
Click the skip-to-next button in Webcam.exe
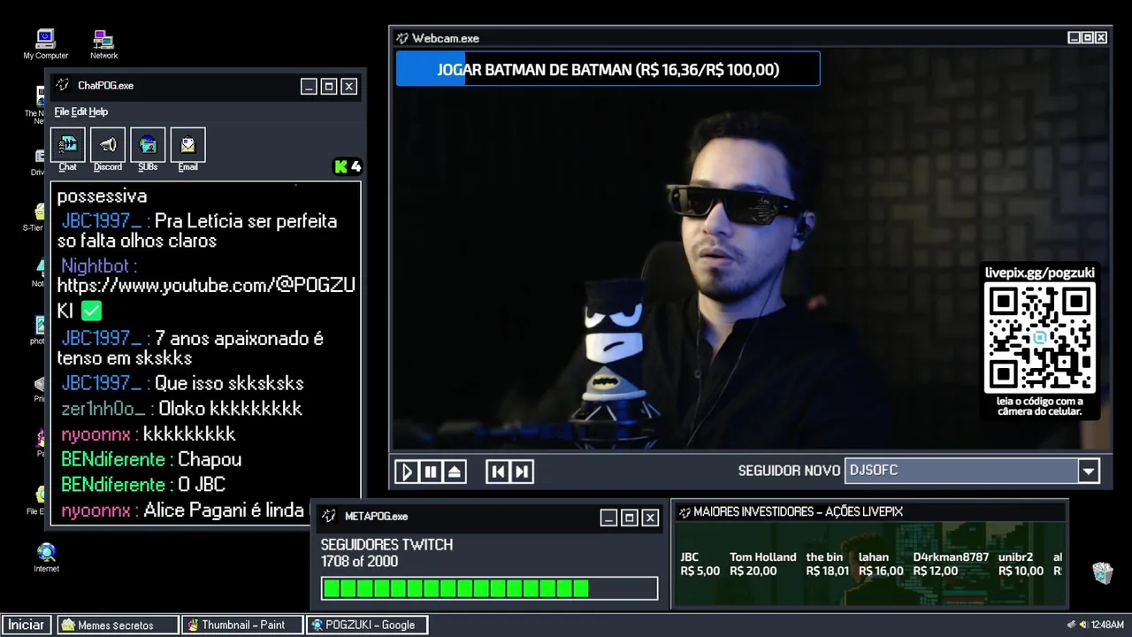point(522,472)
